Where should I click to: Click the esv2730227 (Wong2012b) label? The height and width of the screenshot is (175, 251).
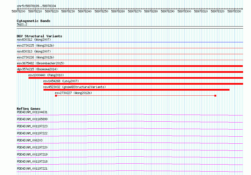(74, 93)
